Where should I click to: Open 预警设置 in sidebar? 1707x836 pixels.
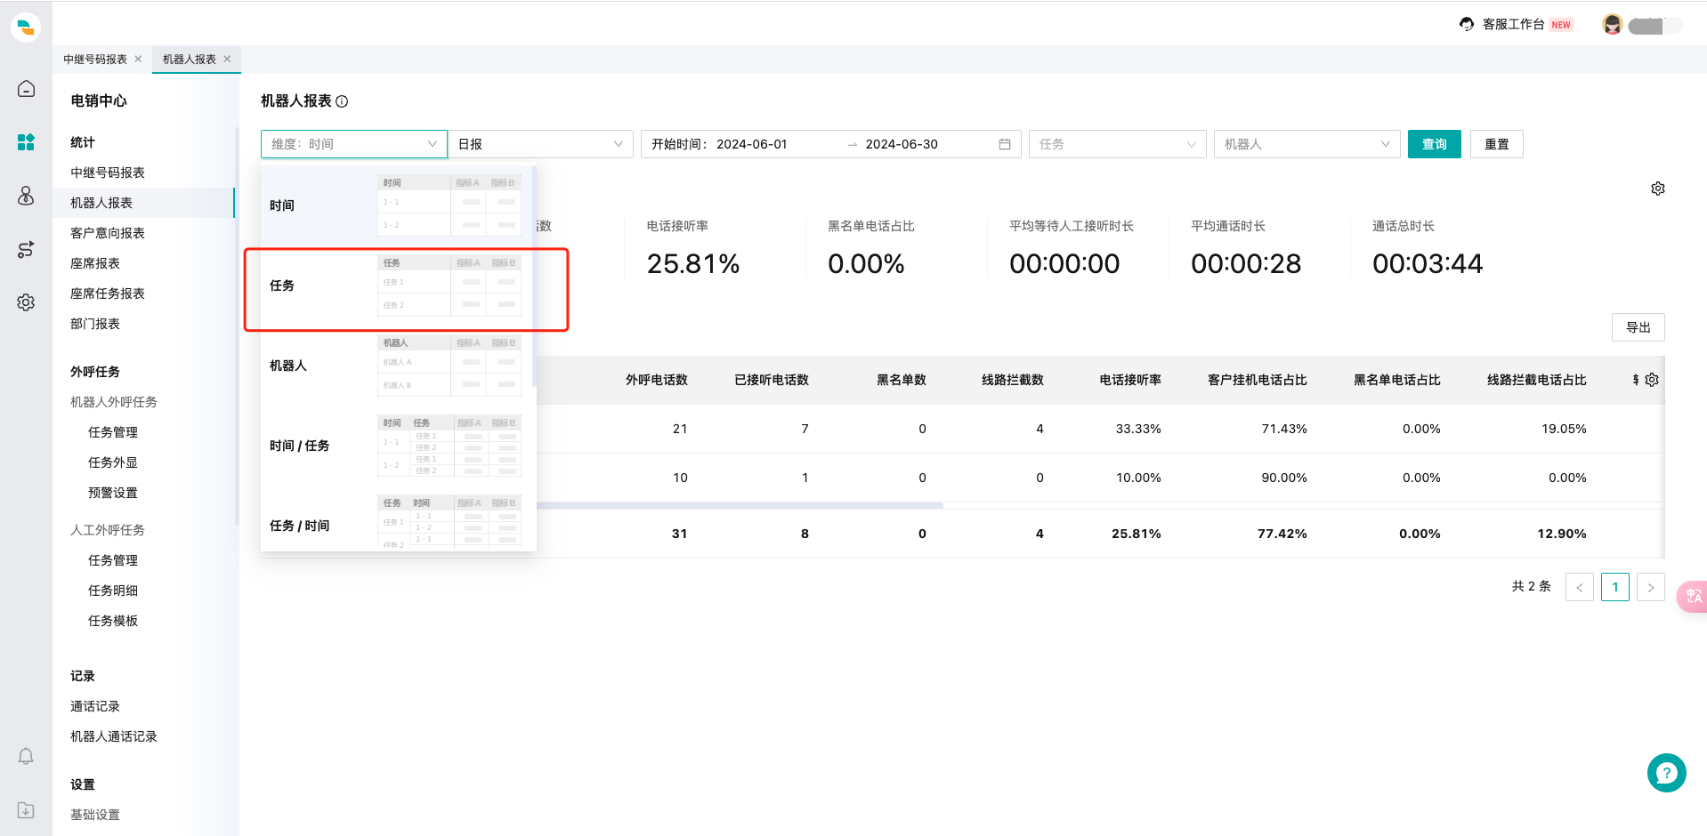tap(113, 493)
